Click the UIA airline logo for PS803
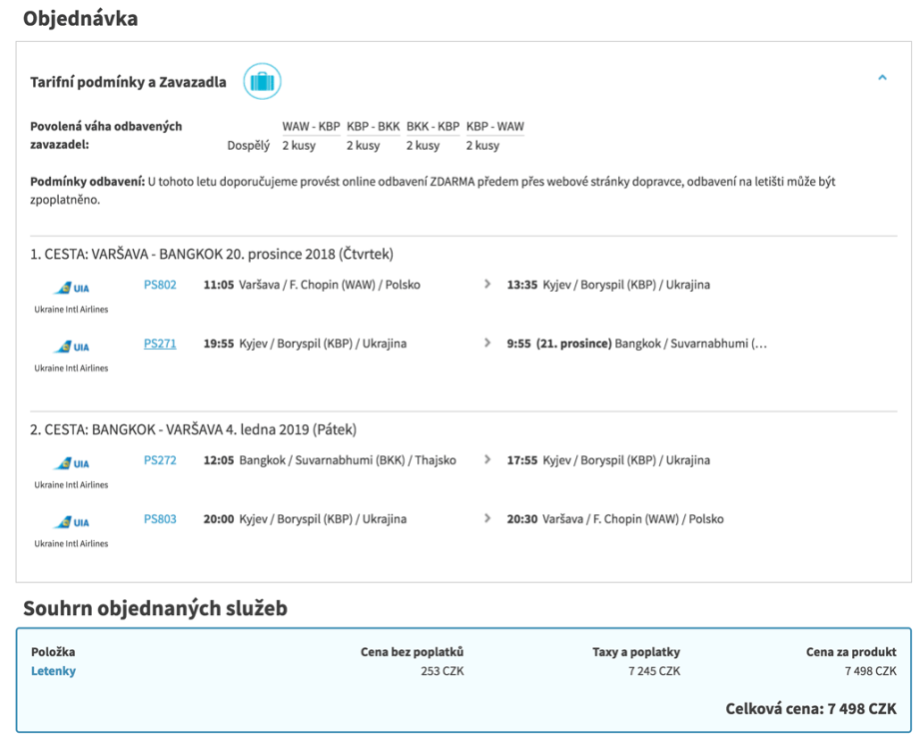The height and width of the screenshot is (741, 919). pyautogui.click(x=71, y=523)
